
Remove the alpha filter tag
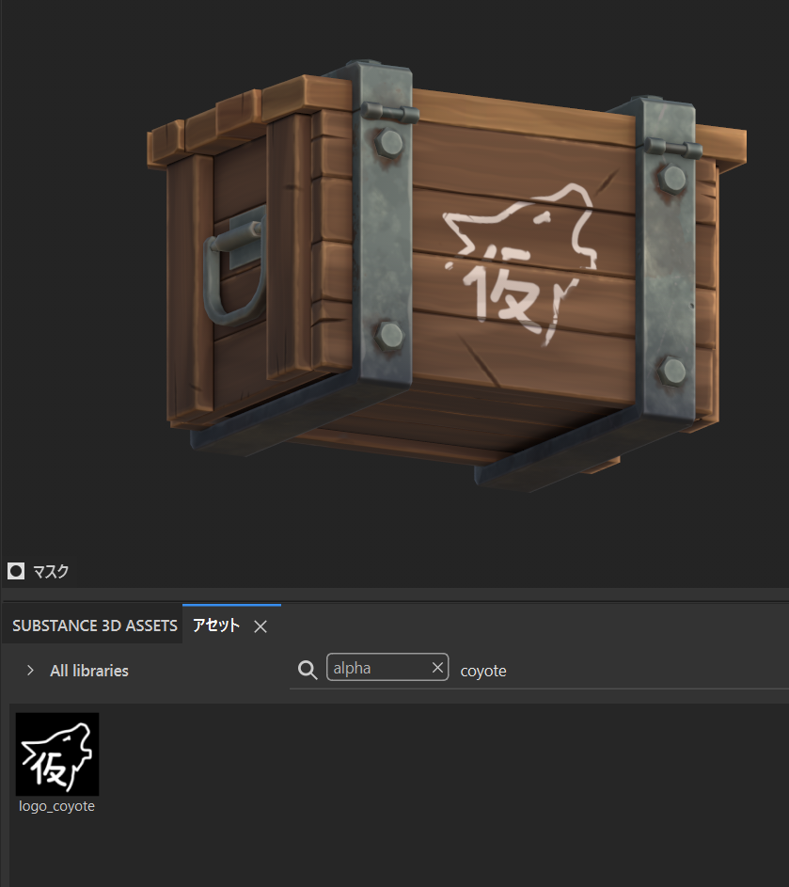point(437,668)
